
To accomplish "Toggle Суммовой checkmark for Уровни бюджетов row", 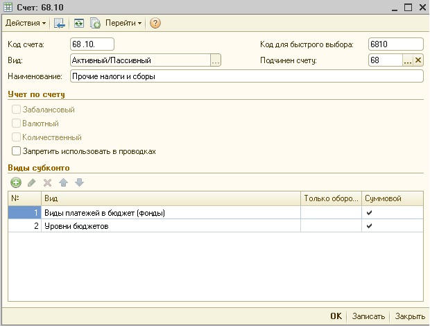I will coord(369,226).
